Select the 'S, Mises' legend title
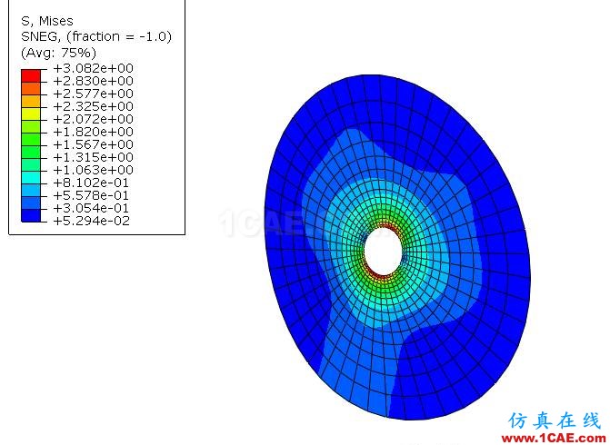Viewport: 610px width, 445px height. coord(47,21)
